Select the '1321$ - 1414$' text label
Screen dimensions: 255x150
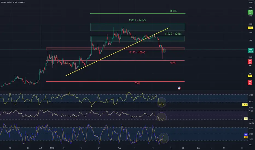click(137, 20)
